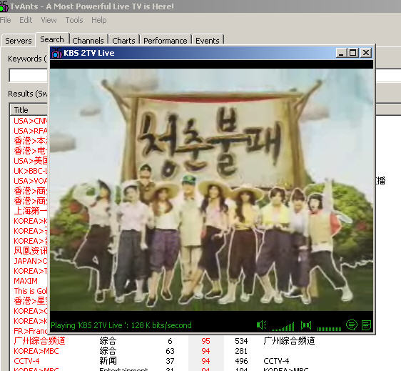Select the 广州综合频道 title in results

[x=39, y=341]
